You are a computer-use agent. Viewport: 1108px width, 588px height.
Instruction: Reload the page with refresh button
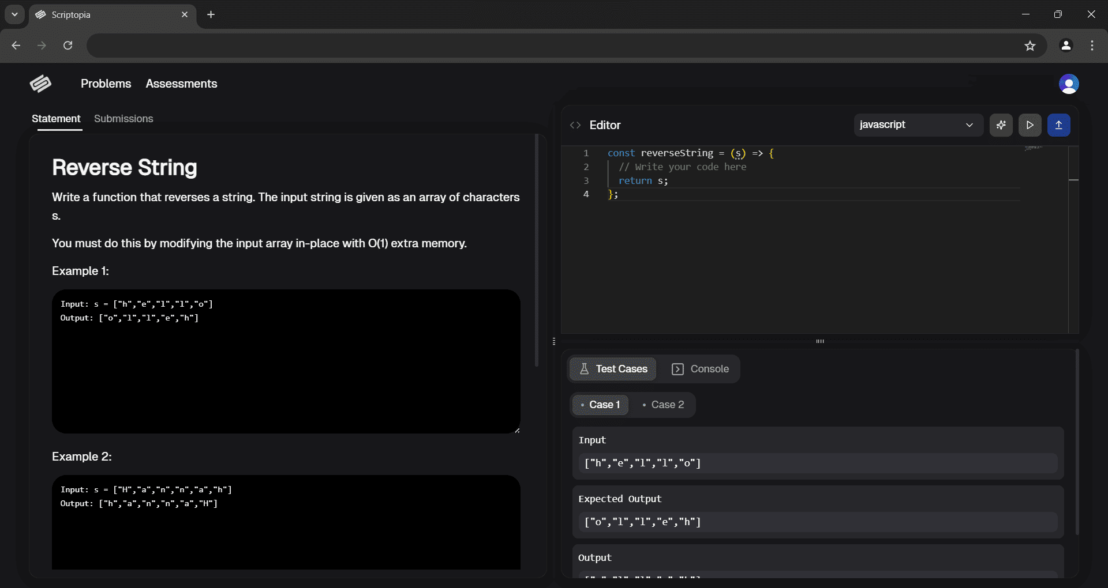[x=68, y=46]
